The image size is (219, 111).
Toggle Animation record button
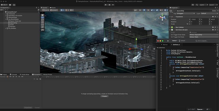coord(7,76)
